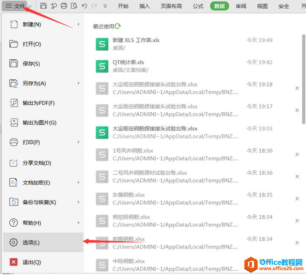
Task: Click the grey icon of 明挖段钢筋.xlsx
Action: pos(102,221)
